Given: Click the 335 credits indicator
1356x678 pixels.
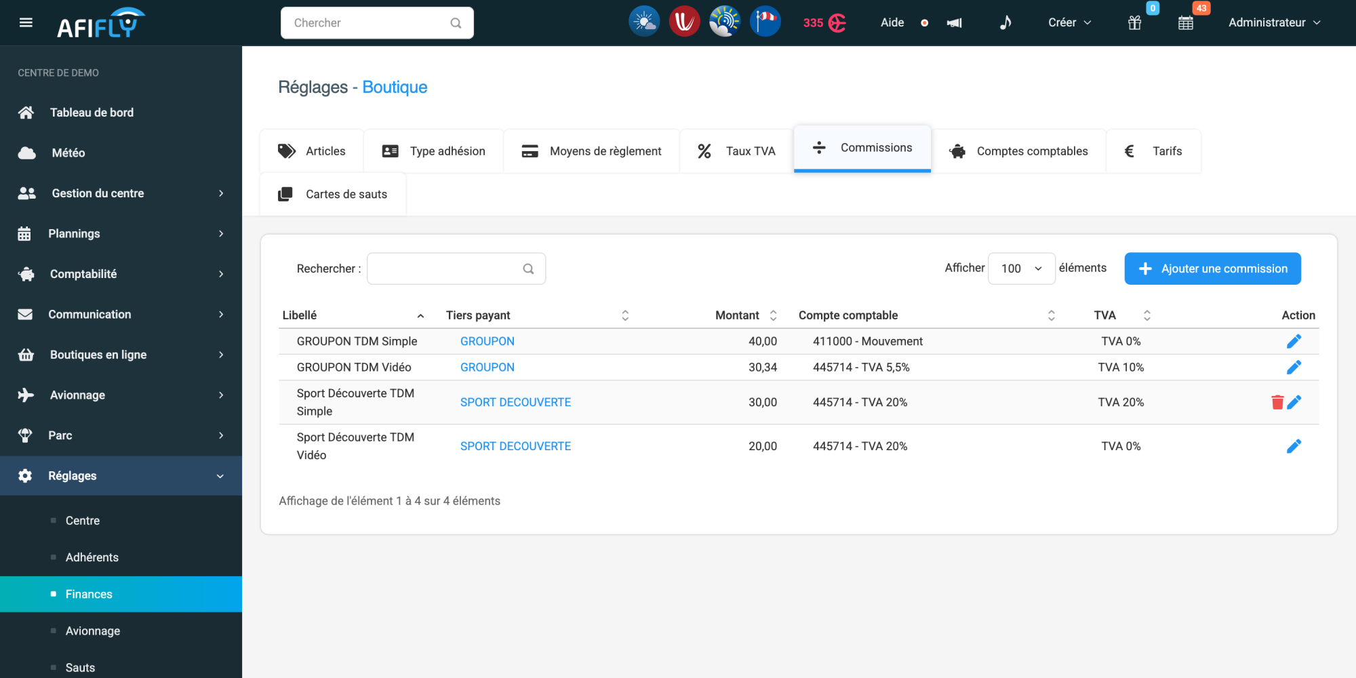Looking at the screenshot, I should pos(824,23).
